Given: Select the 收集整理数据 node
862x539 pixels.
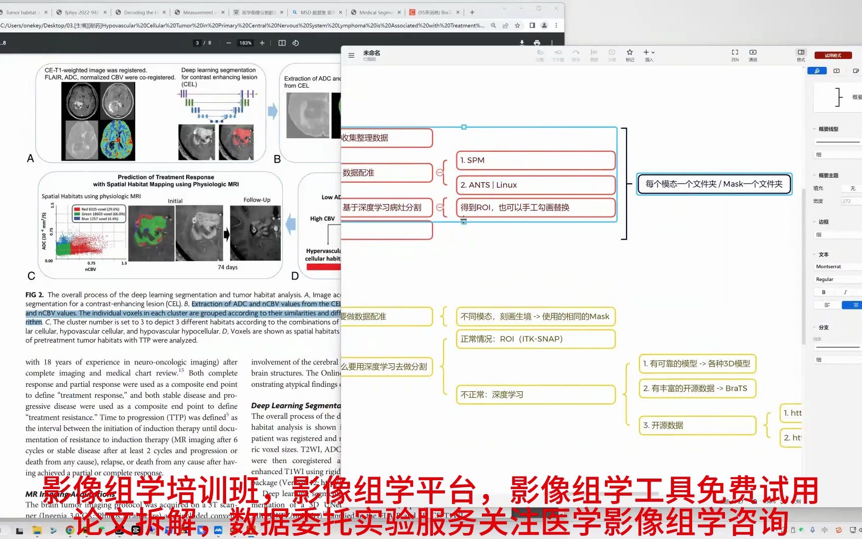Looking at the screenshot, I should [x=387, y=138].
